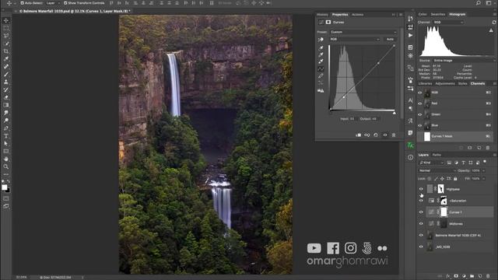This screenshot has height=280, width=498.
Task: Delete layer using Layers panel trash icon
Action: [x=488, y=276]
